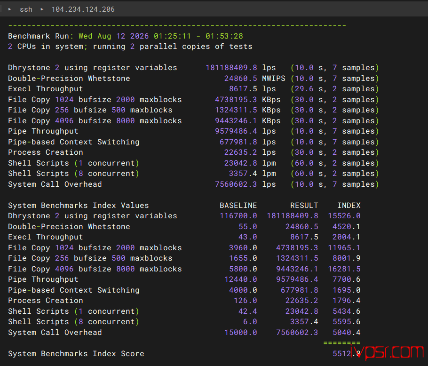Click the 'System Benchmarks Index Values' heading

tap(79, 206)
